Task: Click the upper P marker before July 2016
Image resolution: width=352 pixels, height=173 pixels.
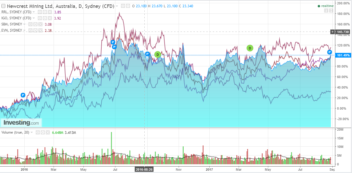Action: tap(113, 42)
